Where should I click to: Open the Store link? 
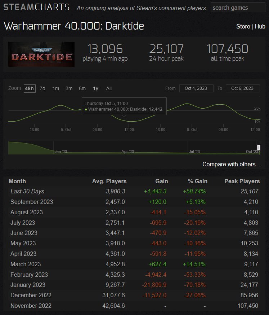click(x=243, y=26)
